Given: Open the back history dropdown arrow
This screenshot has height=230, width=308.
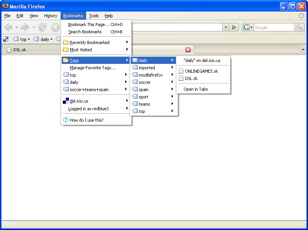Looking at the screenshot, I should tap(16, 28).
